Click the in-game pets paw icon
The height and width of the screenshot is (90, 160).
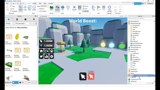[x=51, y=51]
